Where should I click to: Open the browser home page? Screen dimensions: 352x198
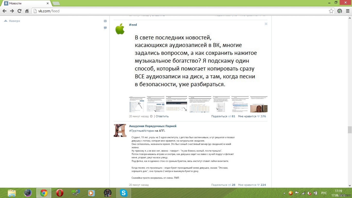pyautogui.click(x=27, y=11)
